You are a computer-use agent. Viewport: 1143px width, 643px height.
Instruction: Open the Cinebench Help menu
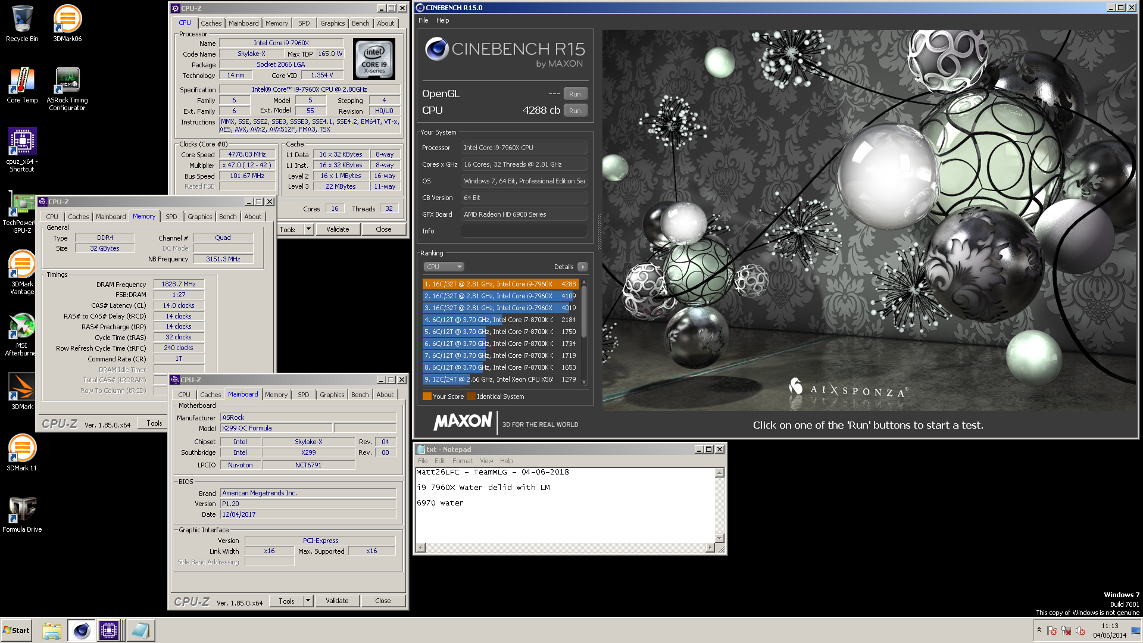[442, 20]
